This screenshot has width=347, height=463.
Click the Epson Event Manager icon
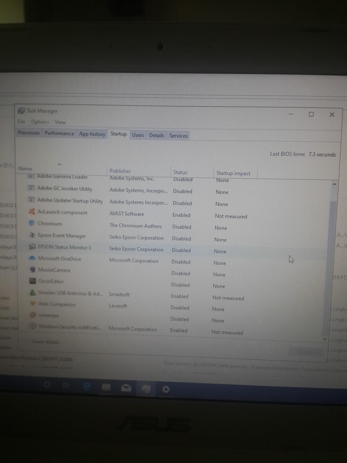32,235
